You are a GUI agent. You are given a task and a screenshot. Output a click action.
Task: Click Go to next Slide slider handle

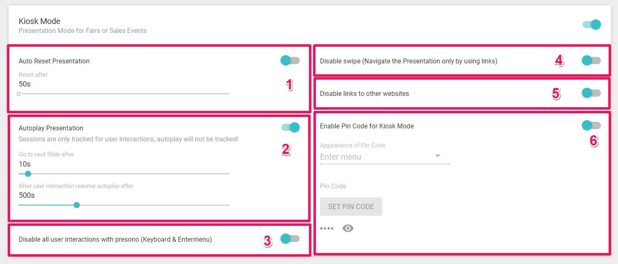pos(28,174)
